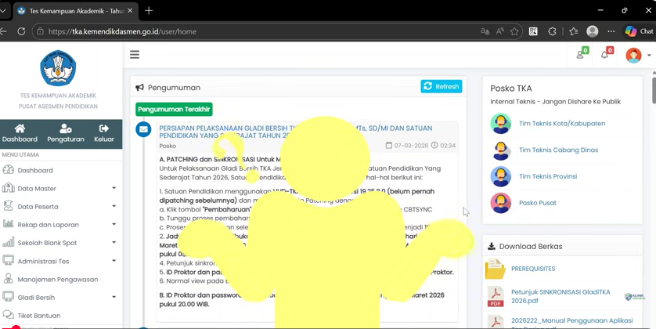Open the Gladi Bersih menu item
Image resolution: width=656 pixels, height=329 pixels.
tap(36, 298)
